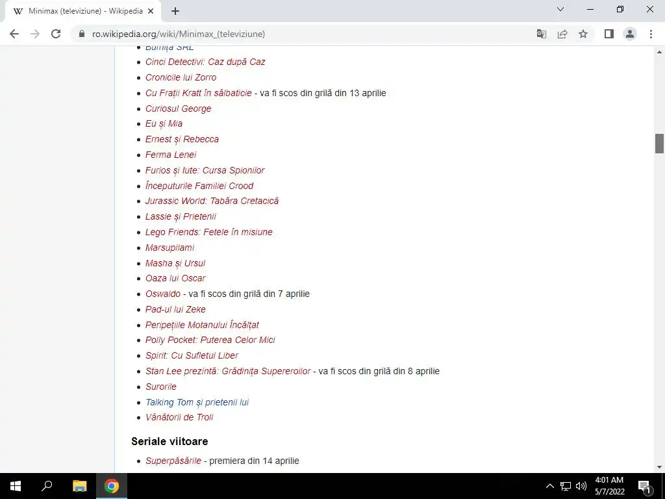This screenshot has width=665, height=499.
Task: Click the vertical scrollbar thumb
Action: point(659,144)
